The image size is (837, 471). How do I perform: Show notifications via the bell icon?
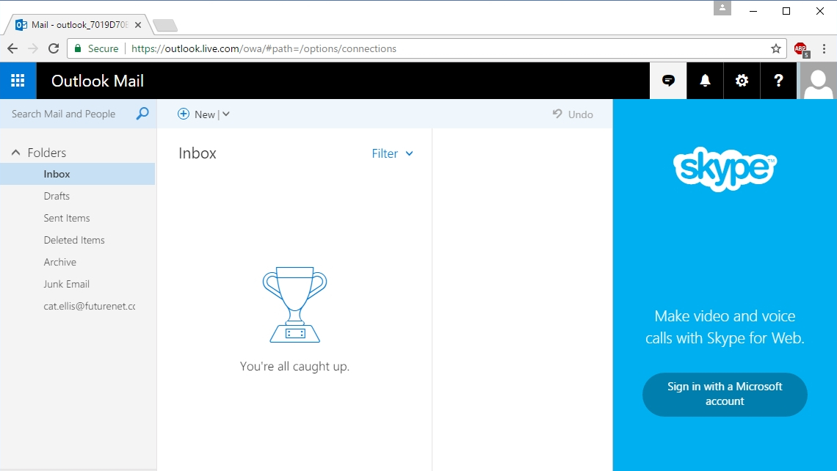pos(705,81)
